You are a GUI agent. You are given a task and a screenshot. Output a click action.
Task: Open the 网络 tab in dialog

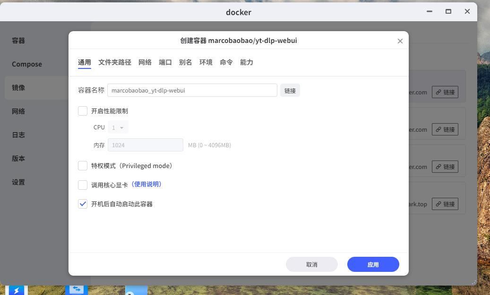click(145, 62)
